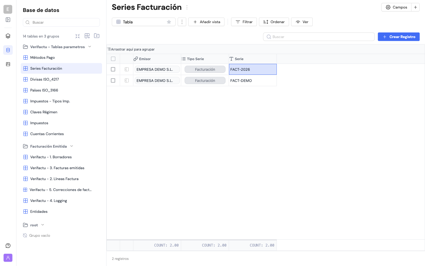The height and width of the screenshot is (266, 425).
Task: Click the sidebar Buscar search field
Action: point(61,22)
